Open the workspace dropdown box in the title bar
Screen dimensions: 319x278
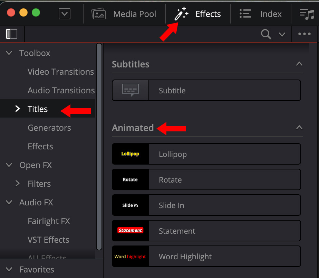coord(65,14)
